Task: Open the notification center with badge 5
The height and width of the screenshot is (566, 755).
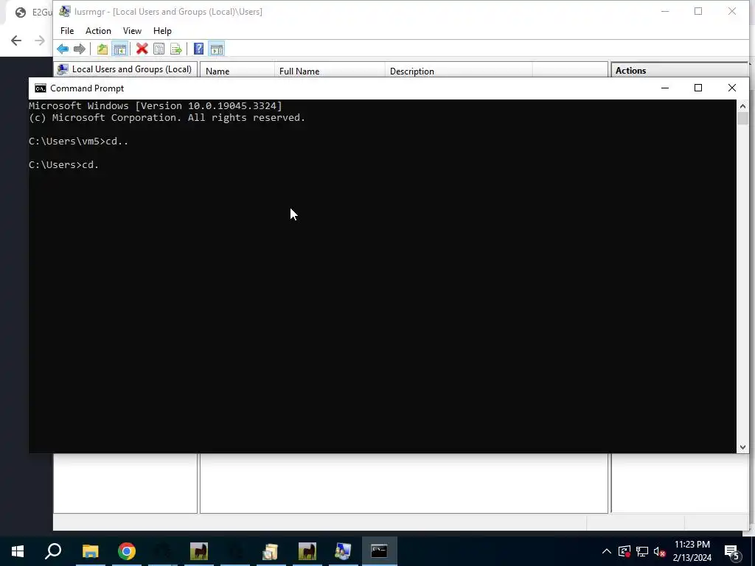Action: coord(732,552)
